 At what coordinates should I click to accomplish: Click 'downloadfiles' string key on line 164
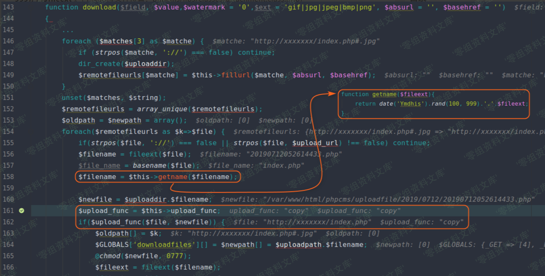coord(161,244)
